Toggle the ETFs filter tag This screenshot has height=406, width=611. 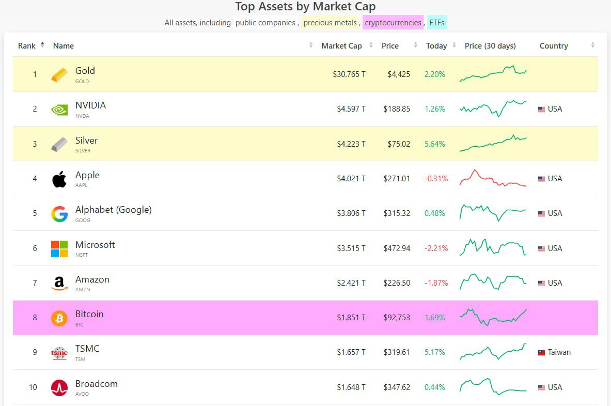[x=436, y=23]
